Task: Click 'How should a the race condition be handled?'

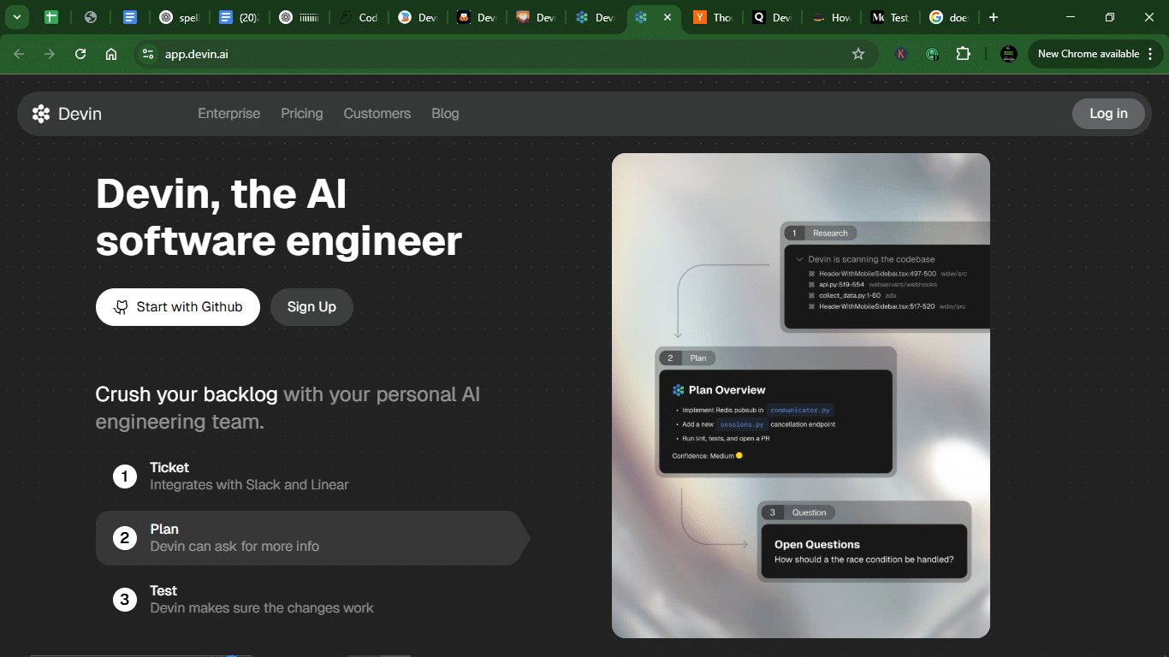Action: point(864,559)
